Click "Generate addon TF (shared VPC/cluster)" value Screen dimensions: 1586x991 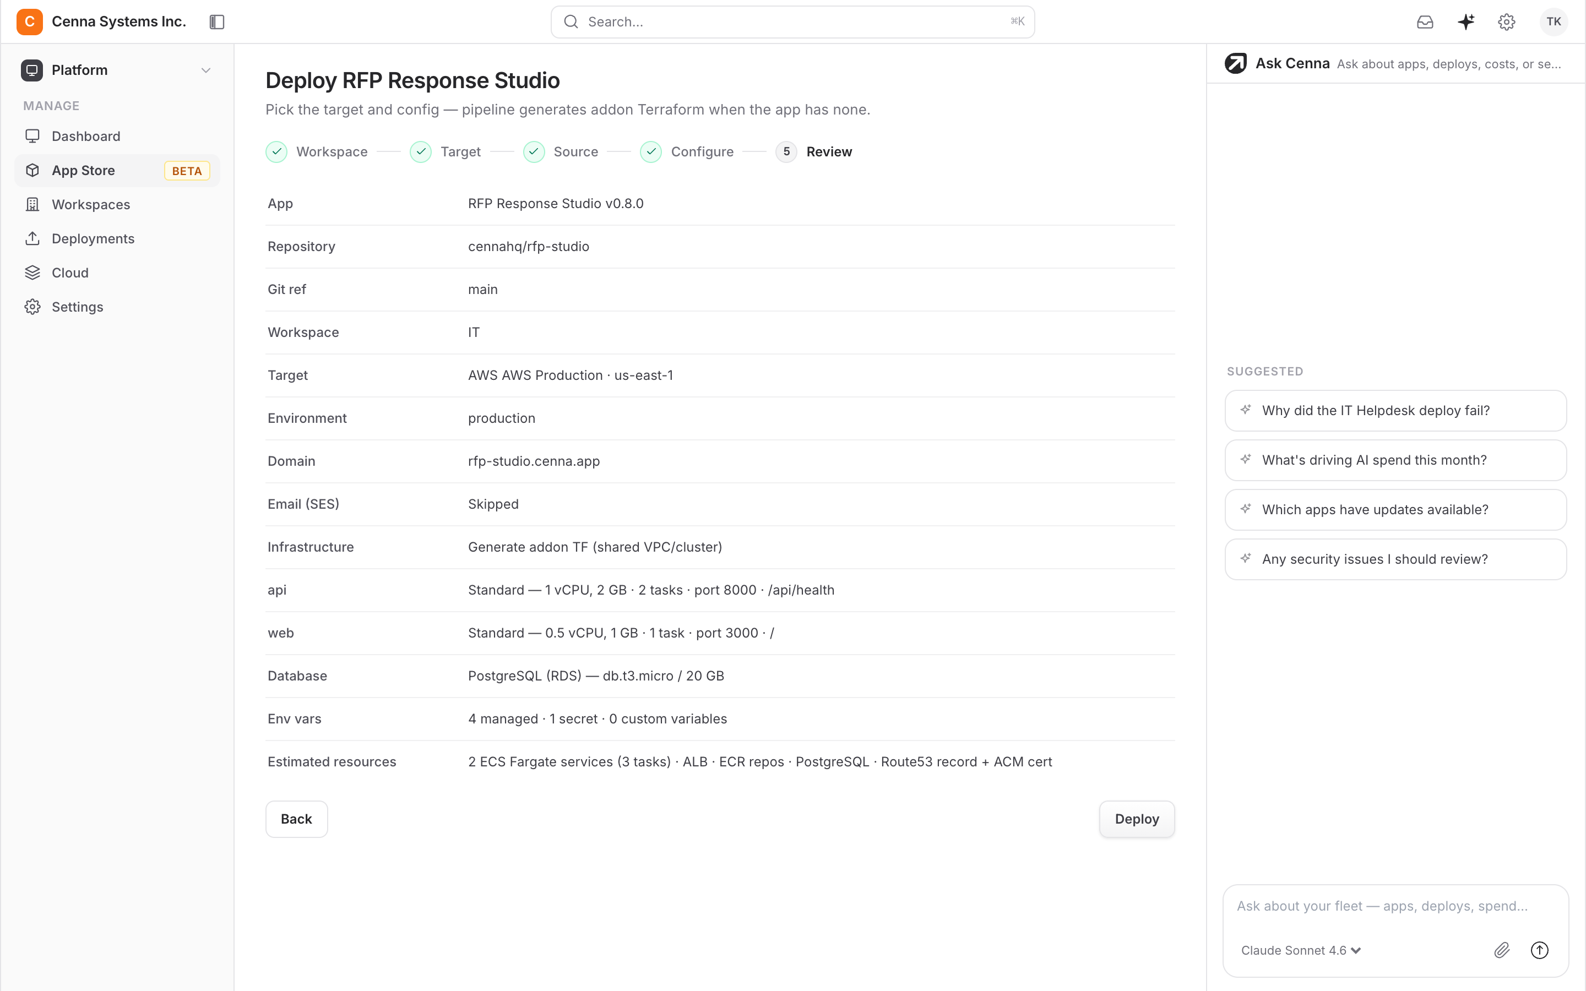point(594,547)
